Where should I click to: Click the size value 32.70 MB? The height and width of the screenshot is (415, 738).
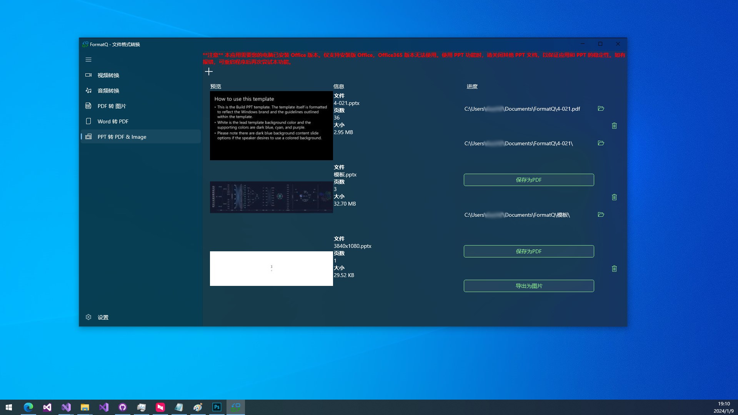(345, 204)
